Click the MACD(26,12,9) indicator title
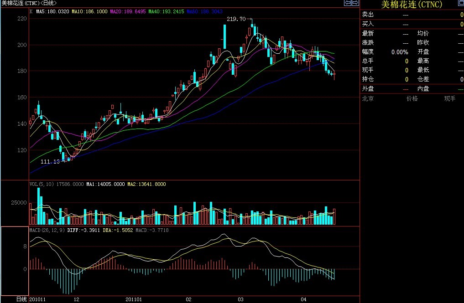This screenshot has height=303, width=464. coord(47,230)
